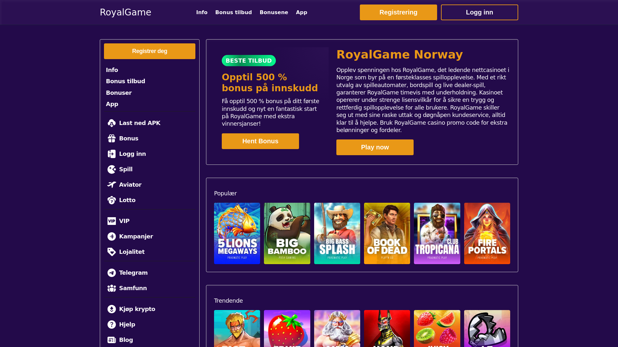Click the Hent Bonus button
This screenshot has height=347, width=618.
point(260,141)
